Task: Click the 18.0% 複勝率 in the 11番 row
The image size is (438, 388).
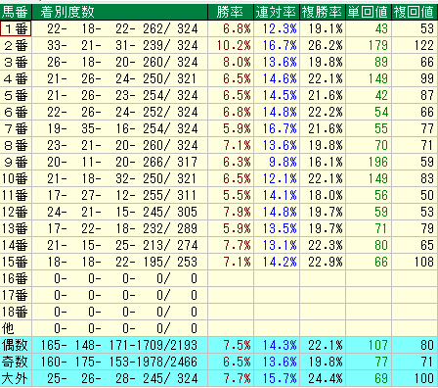Action: point(326,195)
